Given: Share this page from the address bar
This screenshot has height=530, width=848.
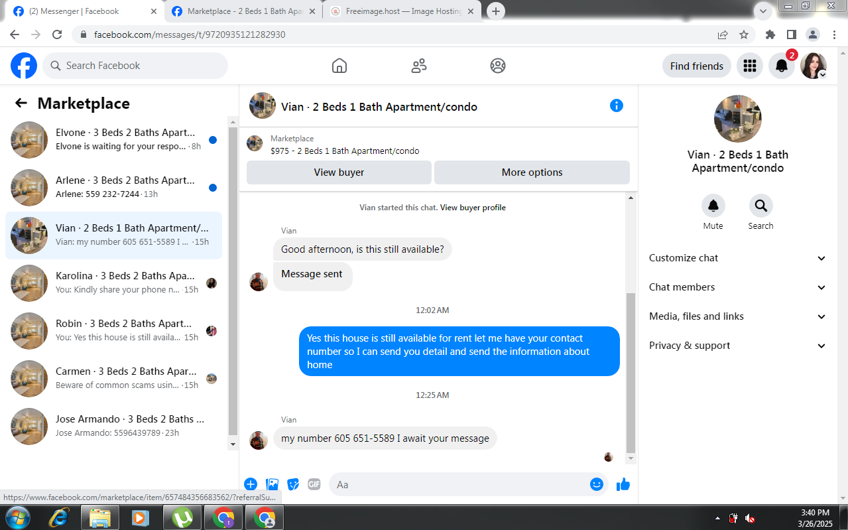Looking at the screenshot, I should (x=723, y=34).
